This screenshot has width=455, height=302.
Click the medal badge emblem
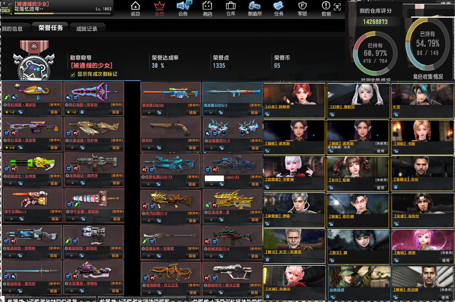pos(34,61)
